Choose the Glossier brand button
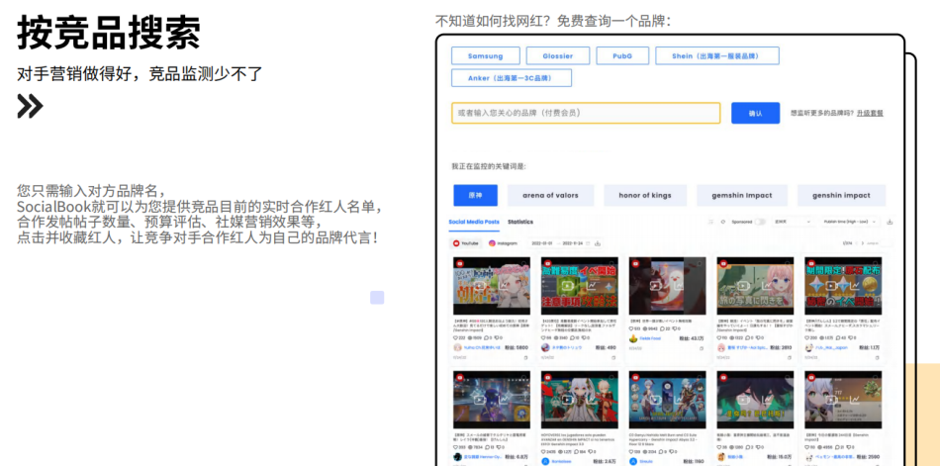 558,55
